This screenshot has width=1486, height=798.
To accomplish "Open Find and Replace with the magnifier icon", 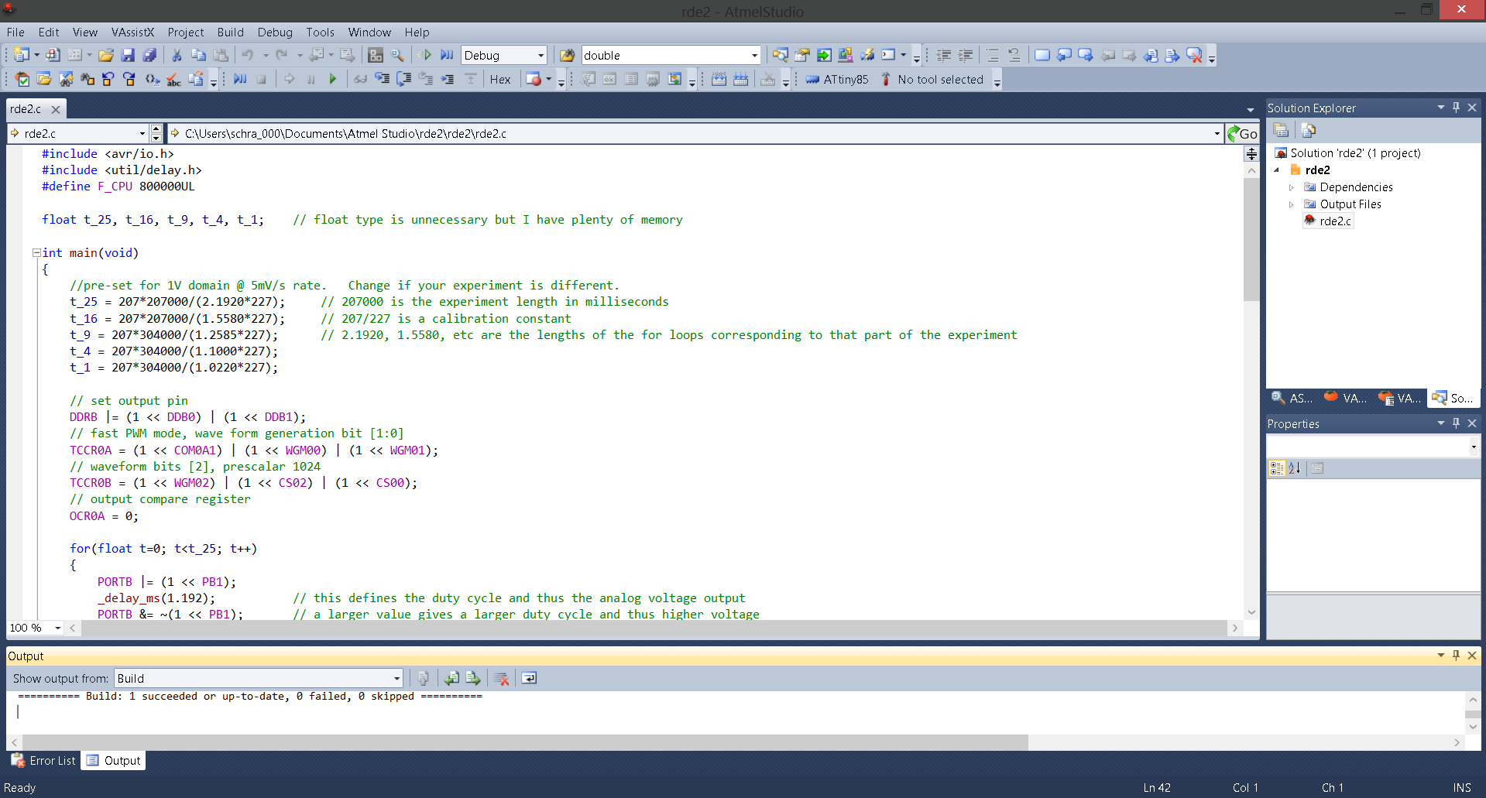I will coord(398,55).
